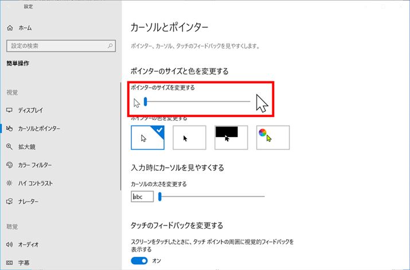
Task: Click the search magnifier icon
Action: [110, 46]
